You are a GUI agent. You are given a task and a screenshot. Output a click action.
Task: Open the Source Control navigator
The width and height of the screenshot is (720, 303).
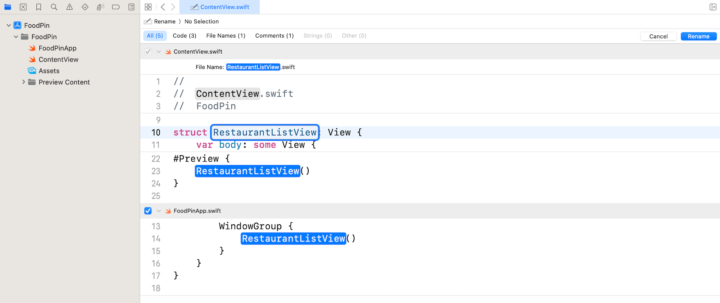[23, 7]
